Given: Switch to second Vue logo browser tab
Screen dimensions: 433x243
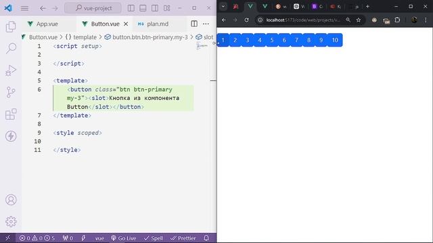Looking at the screenshot, I should click(x=265, y=6).
